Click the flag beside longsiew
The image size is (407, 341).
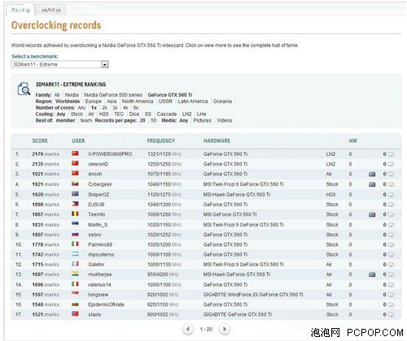75,294
